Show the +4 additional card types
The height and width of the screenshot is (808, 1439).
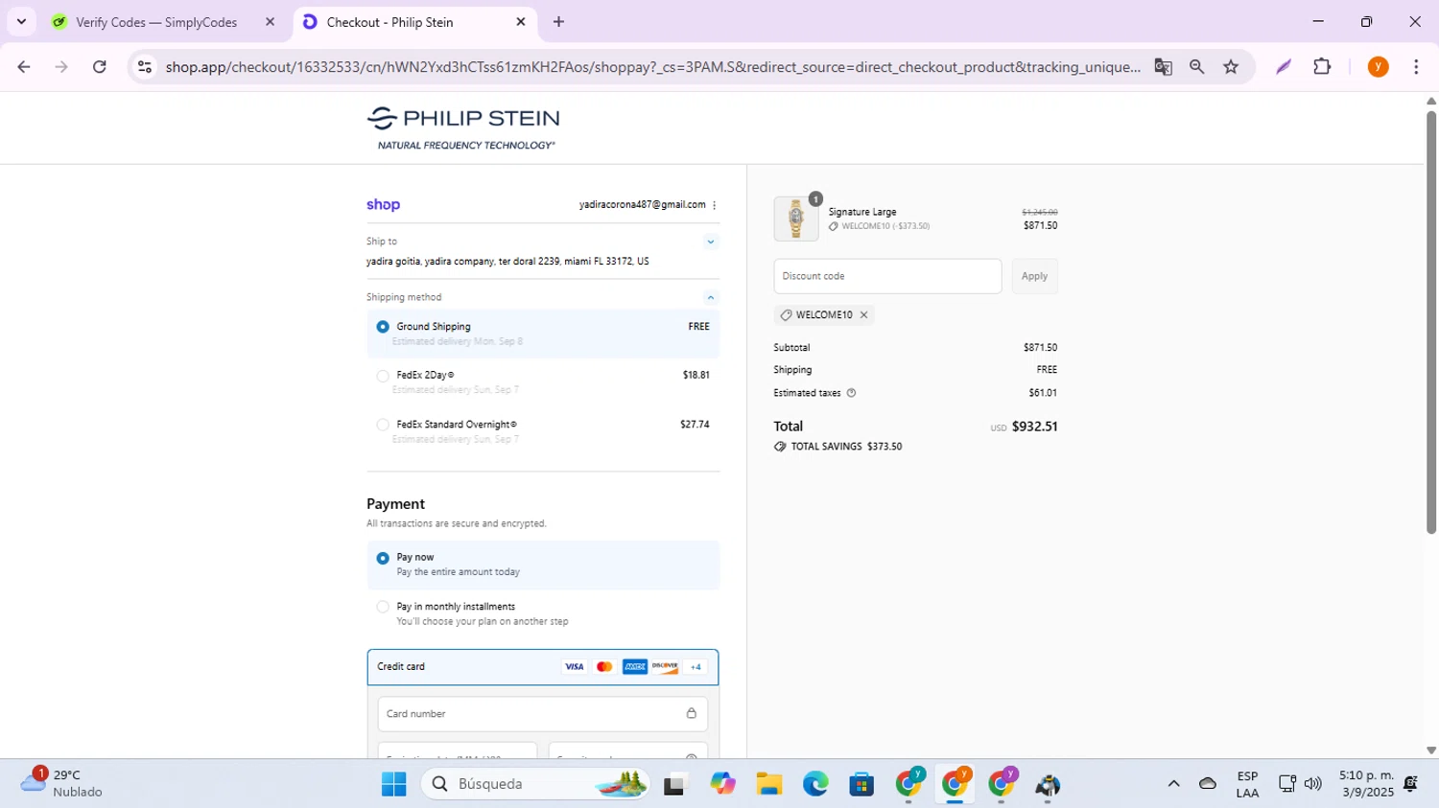[696, 667]
